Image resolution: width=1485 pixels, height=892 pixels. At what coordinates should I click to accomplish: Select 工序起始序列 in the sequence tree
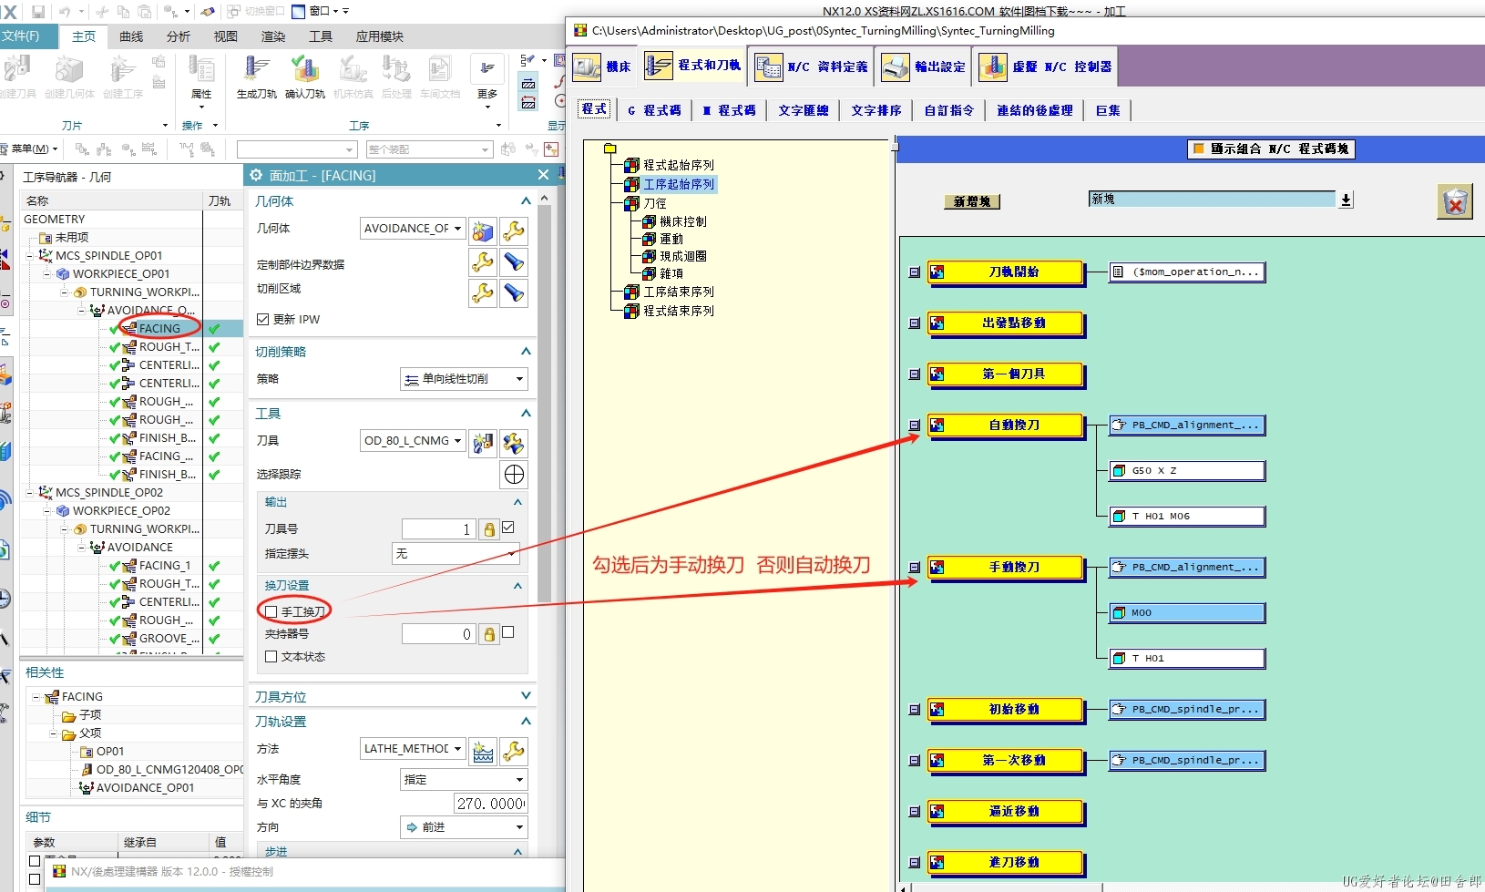coord(679,184)
